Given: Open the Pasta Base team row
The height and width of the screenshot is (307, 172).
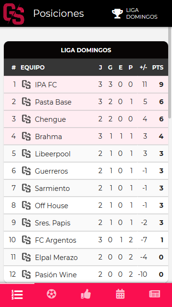Looking at the screenshot, I should click(86, 102).
